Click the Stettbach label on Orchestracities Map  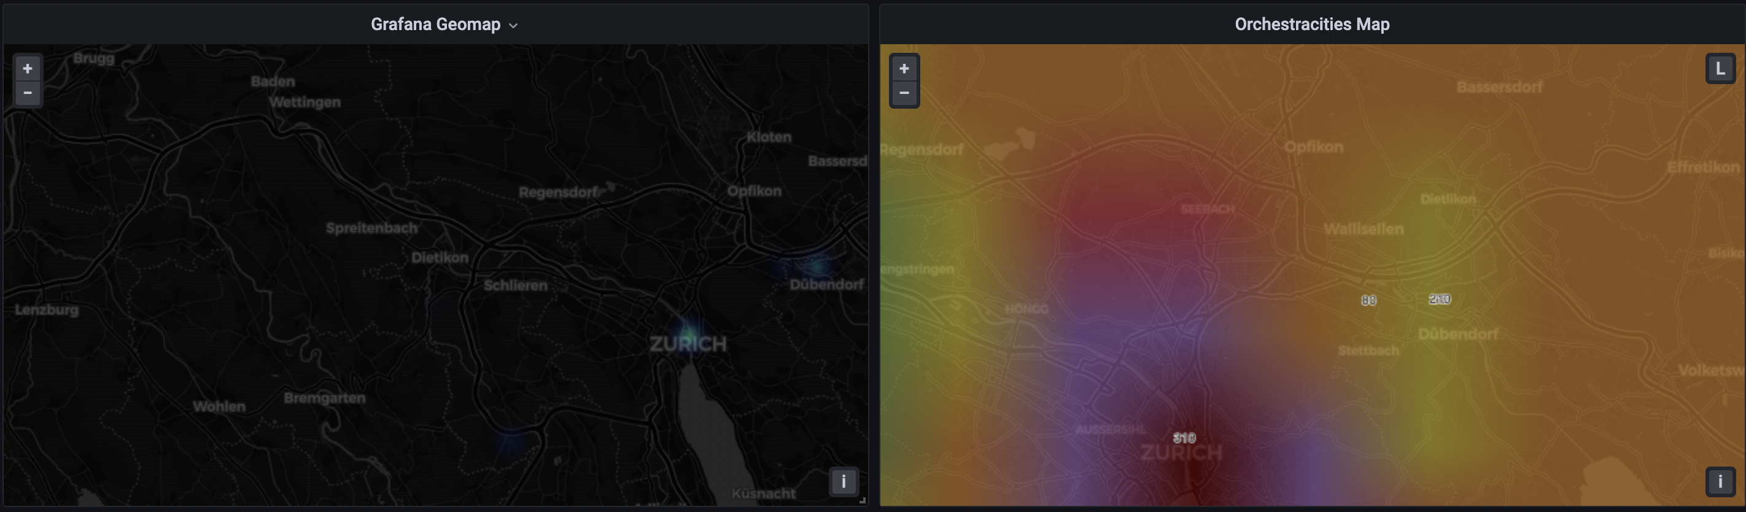pos(1368,351)
